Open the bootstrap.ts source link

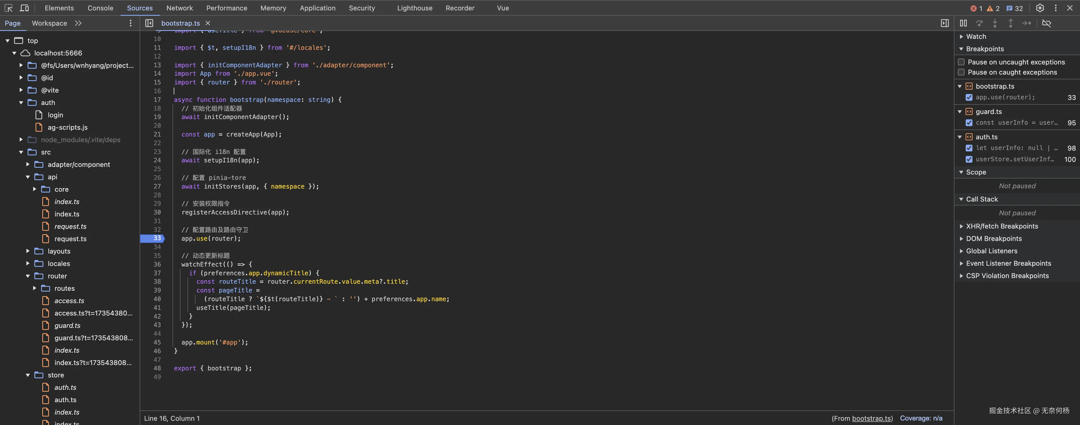pos(872,418)
